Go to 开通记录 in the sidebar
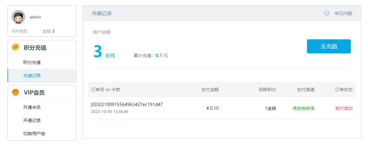The width and height of the screenshot is (368, 147). tap(32, 120)
